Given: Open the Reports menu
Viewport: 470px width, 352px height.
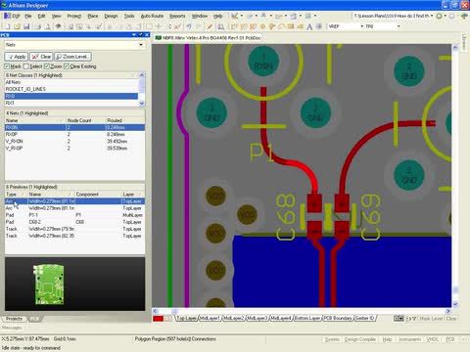Looking at the screenshot, I should [x=177, y=16].
